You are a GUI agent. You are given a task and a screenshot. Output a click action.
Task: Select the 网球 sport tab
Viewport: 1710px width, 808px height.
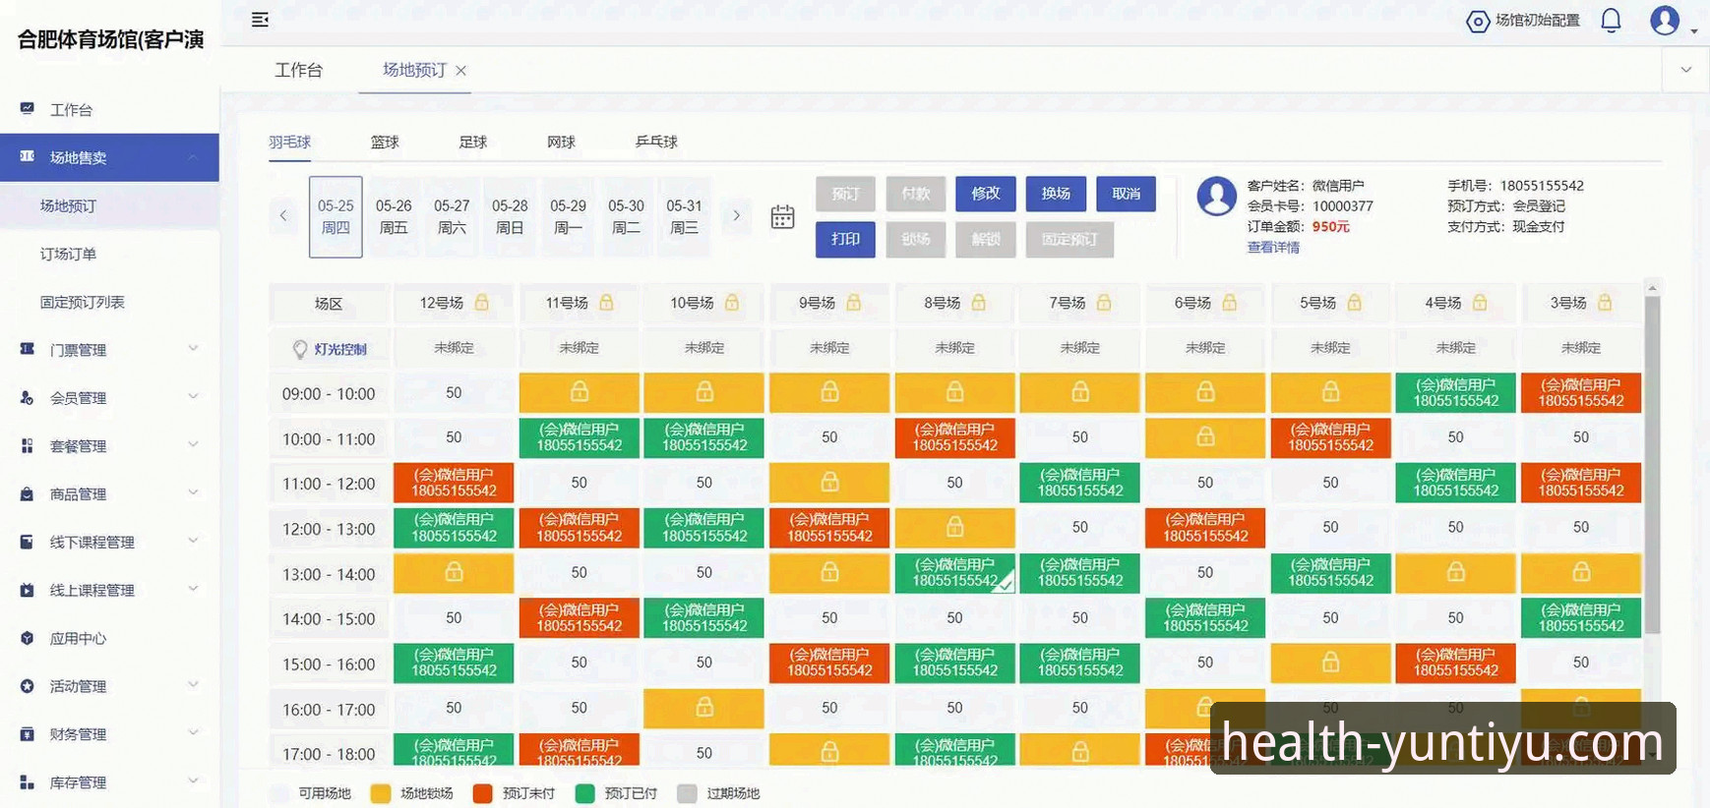coord(561,142)
